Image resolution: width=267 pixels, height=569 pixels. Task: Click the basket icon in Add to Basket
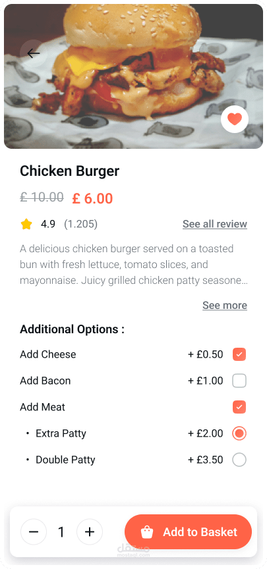tap(147, 532)
